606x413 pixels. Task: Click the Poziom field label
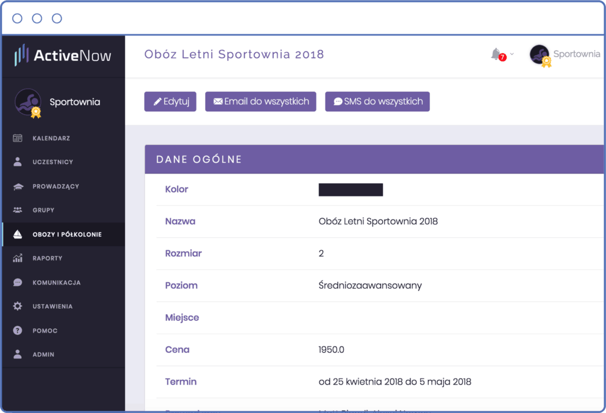(181, 286)
